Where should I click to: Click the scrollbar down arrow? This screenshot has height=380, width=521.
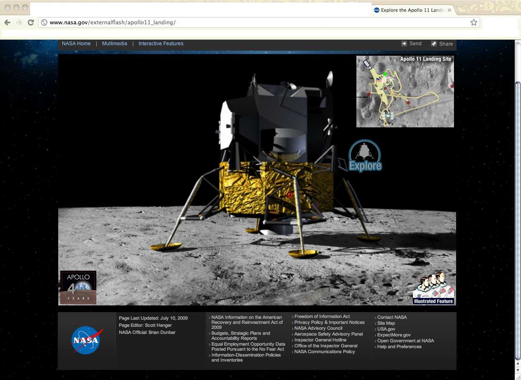click(518, 371)
